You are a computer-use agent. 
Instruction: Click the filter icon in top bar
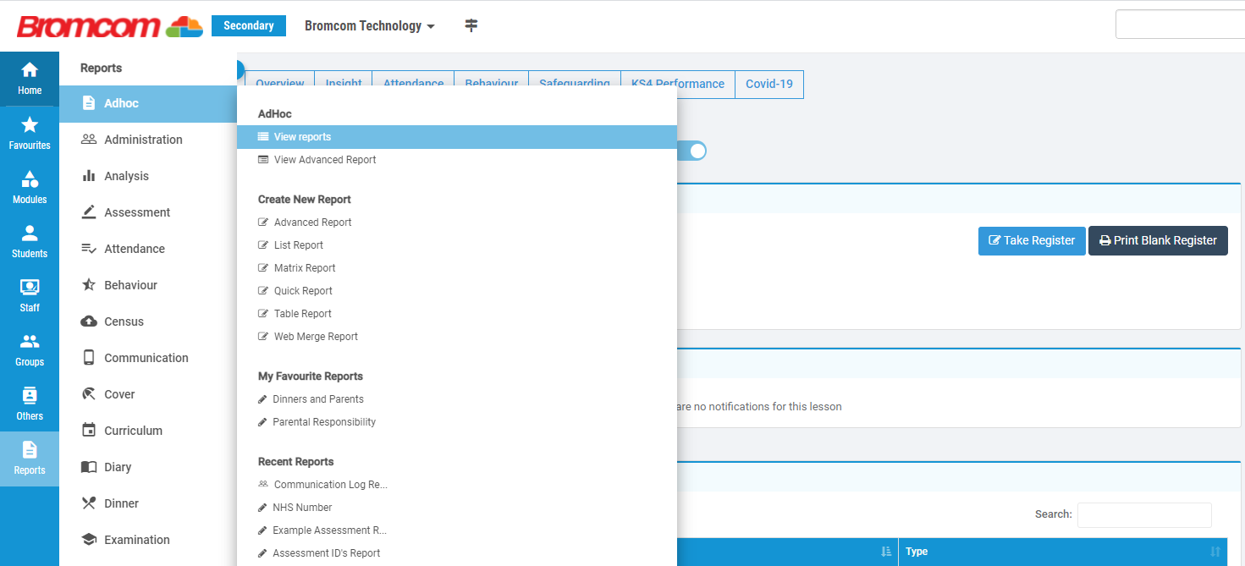point(471,25)
